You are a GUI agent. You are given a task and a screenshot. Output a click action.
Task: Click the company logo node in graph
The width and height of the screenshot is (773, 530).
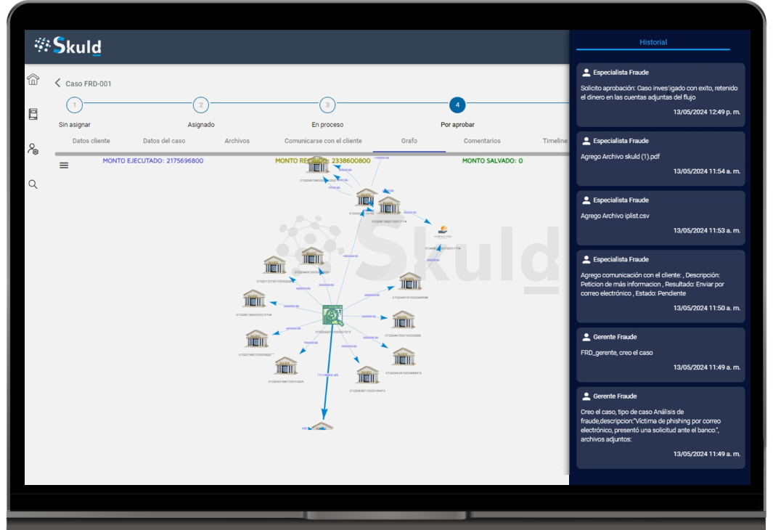click(x=442, y=232)
